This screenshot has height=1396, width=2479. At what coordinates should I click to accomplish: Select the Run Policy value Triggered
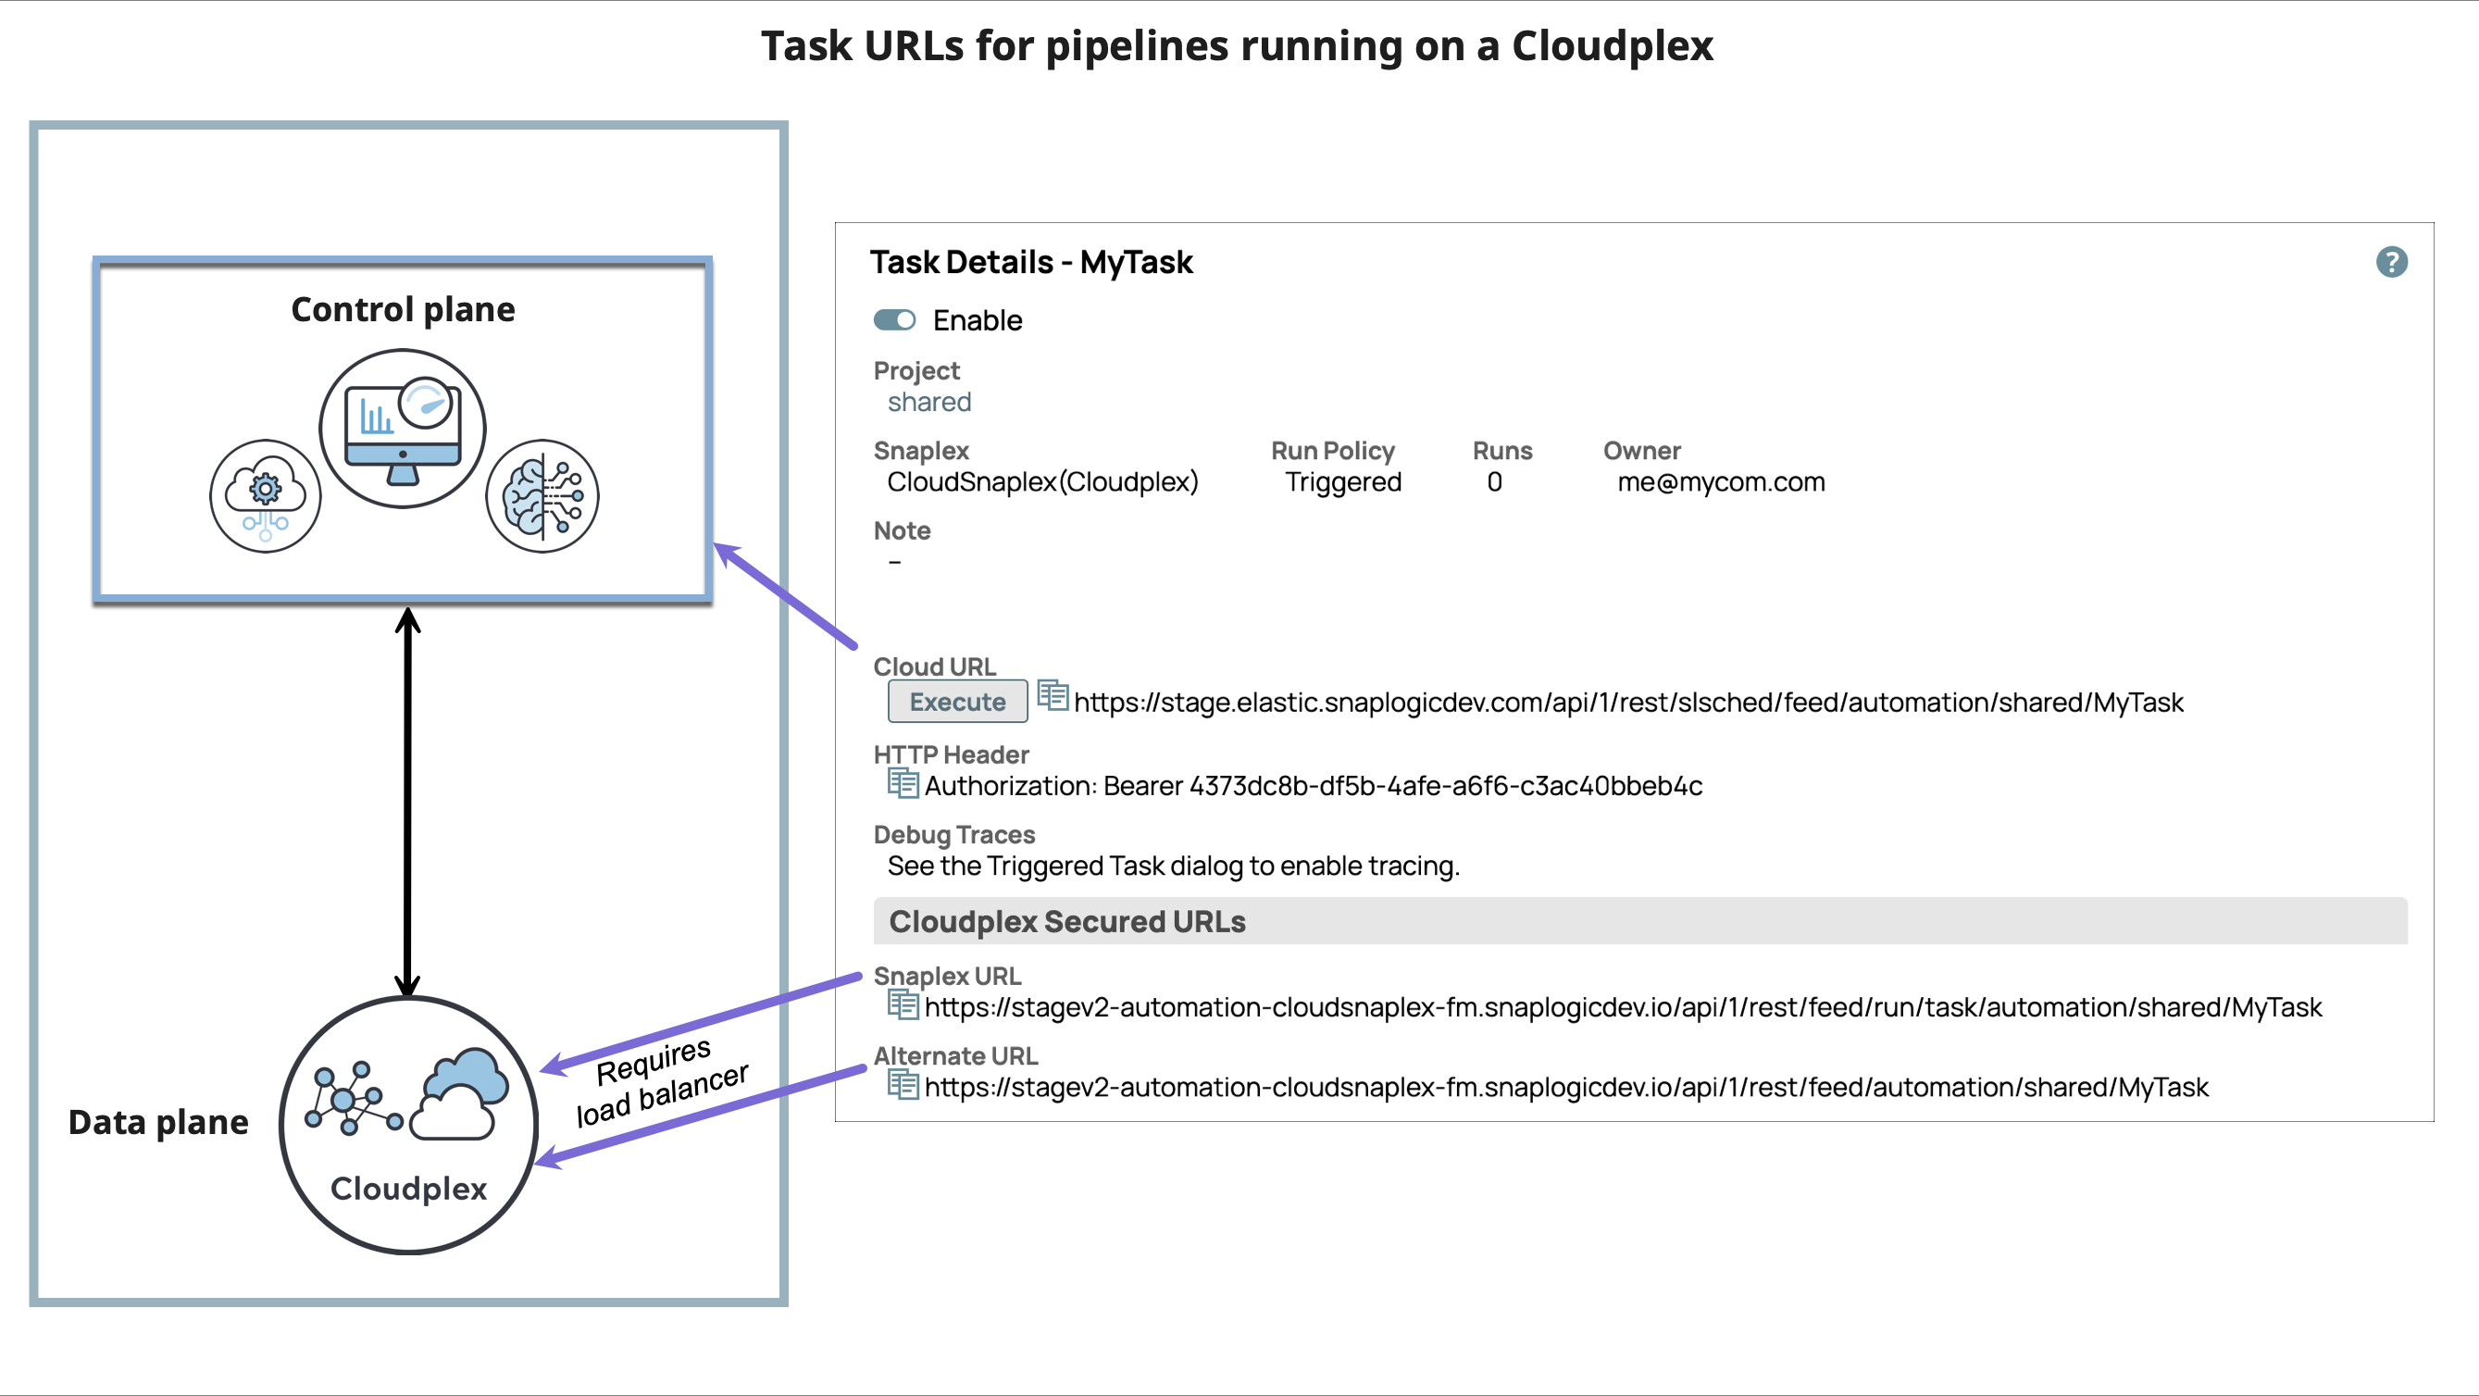click(1343, 482)
